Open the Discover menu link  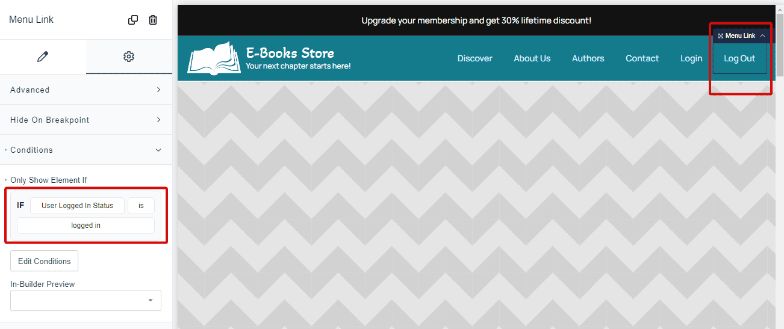point(474,58)
